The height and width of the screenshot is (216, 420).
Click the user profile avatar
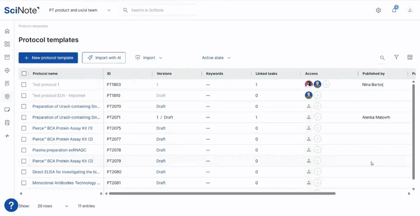pyautogui.click(x=409, y=10)
